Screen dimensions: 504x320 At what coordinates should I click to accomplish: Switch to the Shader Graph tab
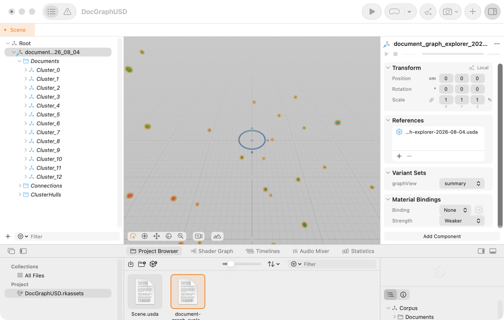pyautogui.click(x=212, y=251)
